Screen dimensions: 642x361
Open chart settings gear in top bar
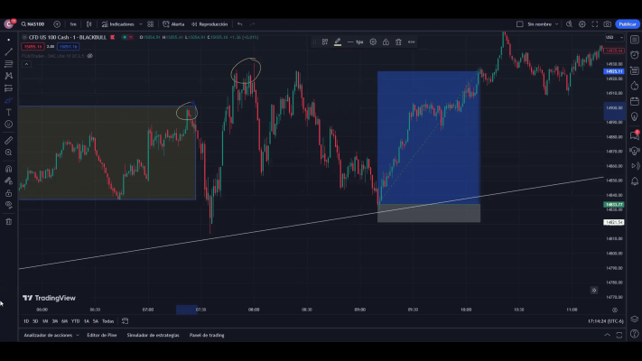pyautogui.click(x=582, y=24)
